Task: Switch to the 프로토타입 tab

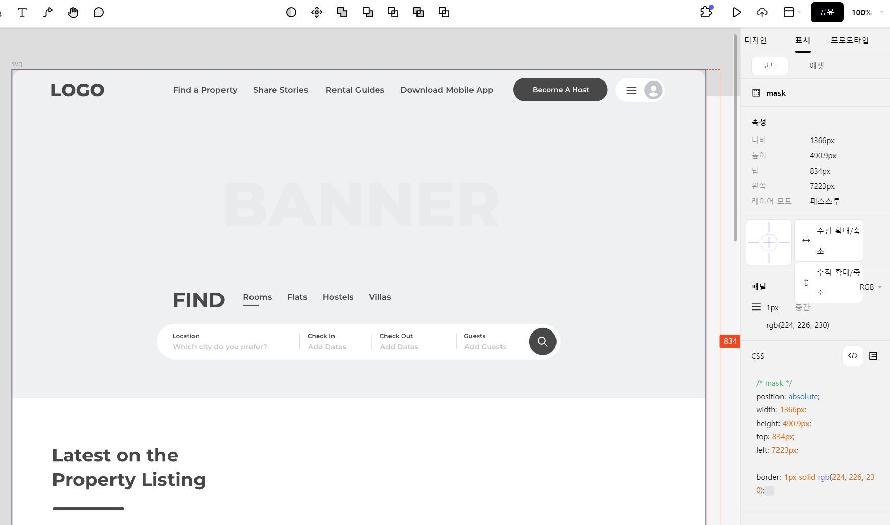Action: [x=850, y=40]
